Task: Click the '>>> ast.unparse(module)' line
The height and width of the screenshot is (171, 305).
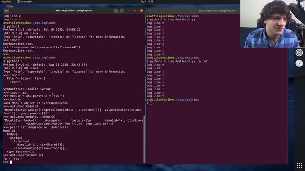Action: coord(23,155)
